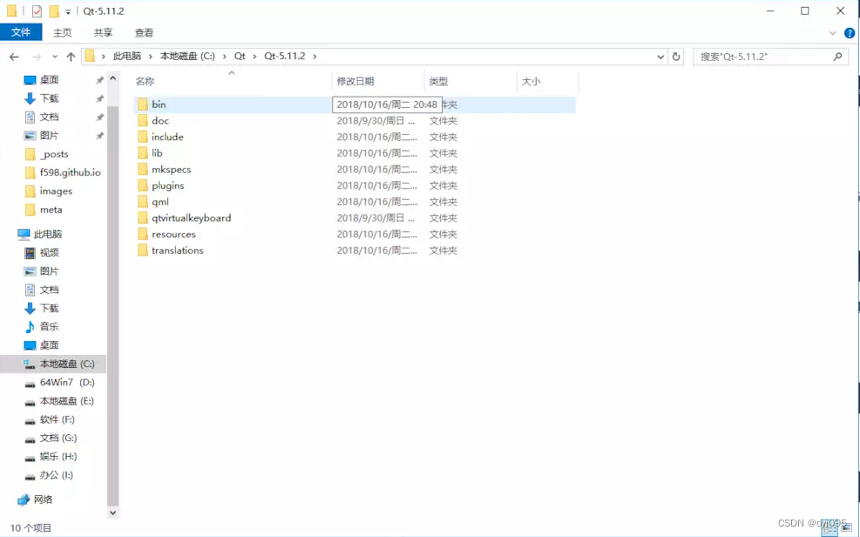Go forward with the right arrow
This screenshot has height=537, width=860.
point(37,57)
